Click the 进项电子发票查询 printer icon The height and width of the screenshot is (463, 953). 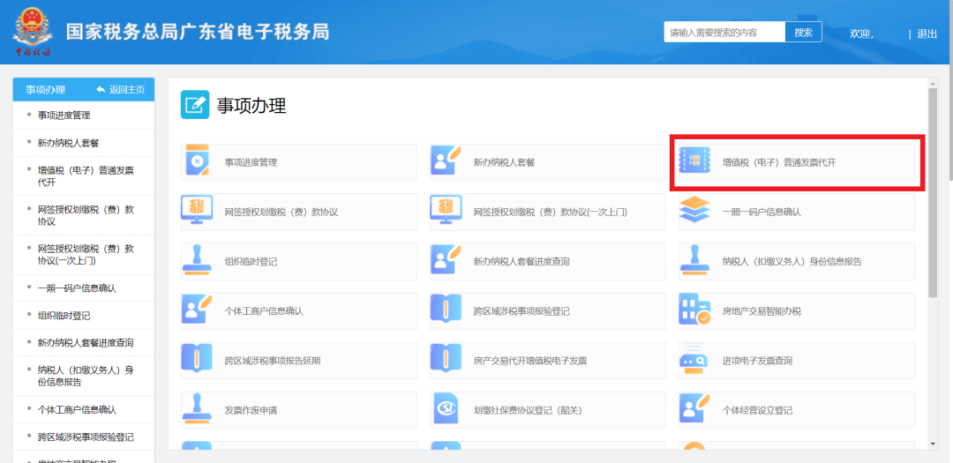(x=694, y=361)
